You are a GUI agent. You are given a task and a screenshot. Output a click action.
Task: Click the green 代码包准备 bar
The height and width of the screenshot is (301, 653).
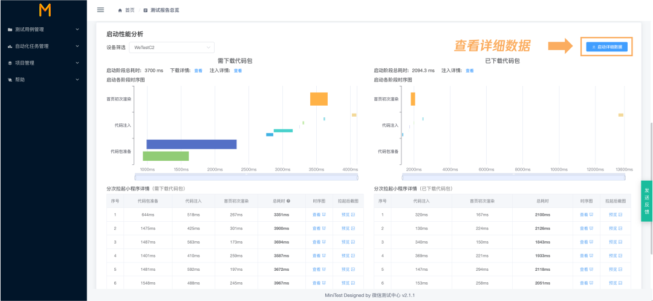[x=166, y=156]
